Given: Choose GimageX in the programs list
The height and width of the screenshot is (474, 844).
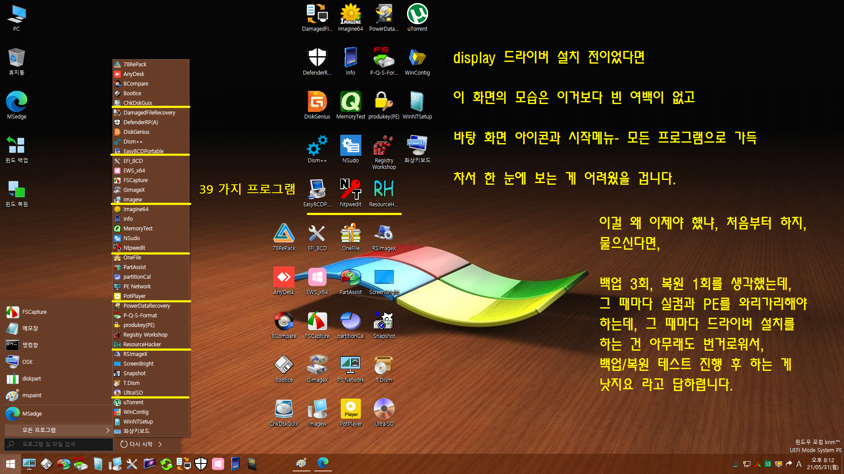Looking at the screenshot, I should 151,190.
